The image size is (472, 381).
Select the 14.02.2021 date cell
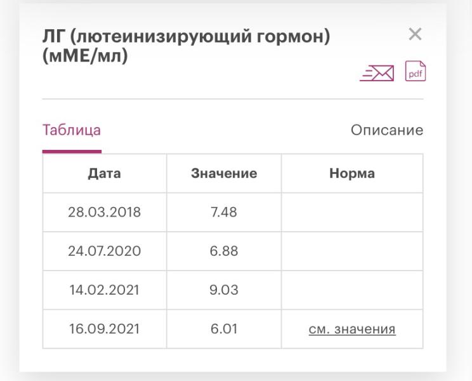pos(105,290)
